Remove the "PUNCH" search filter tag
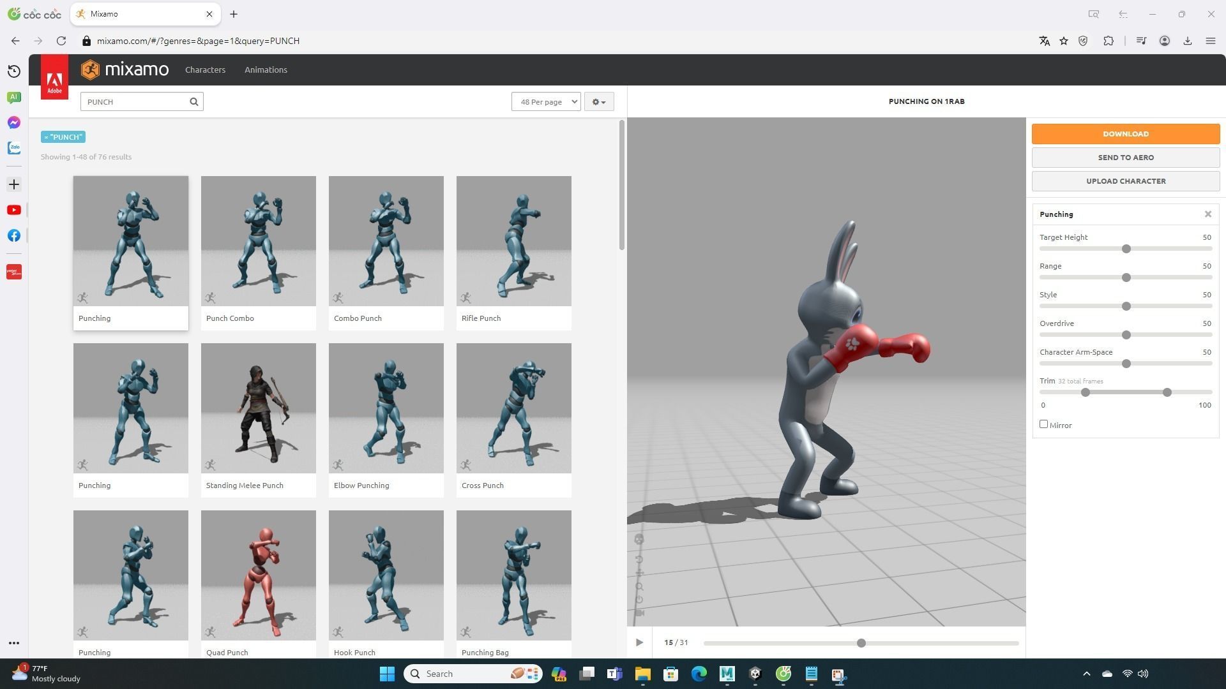1226x689 pixels. point(63,137)
